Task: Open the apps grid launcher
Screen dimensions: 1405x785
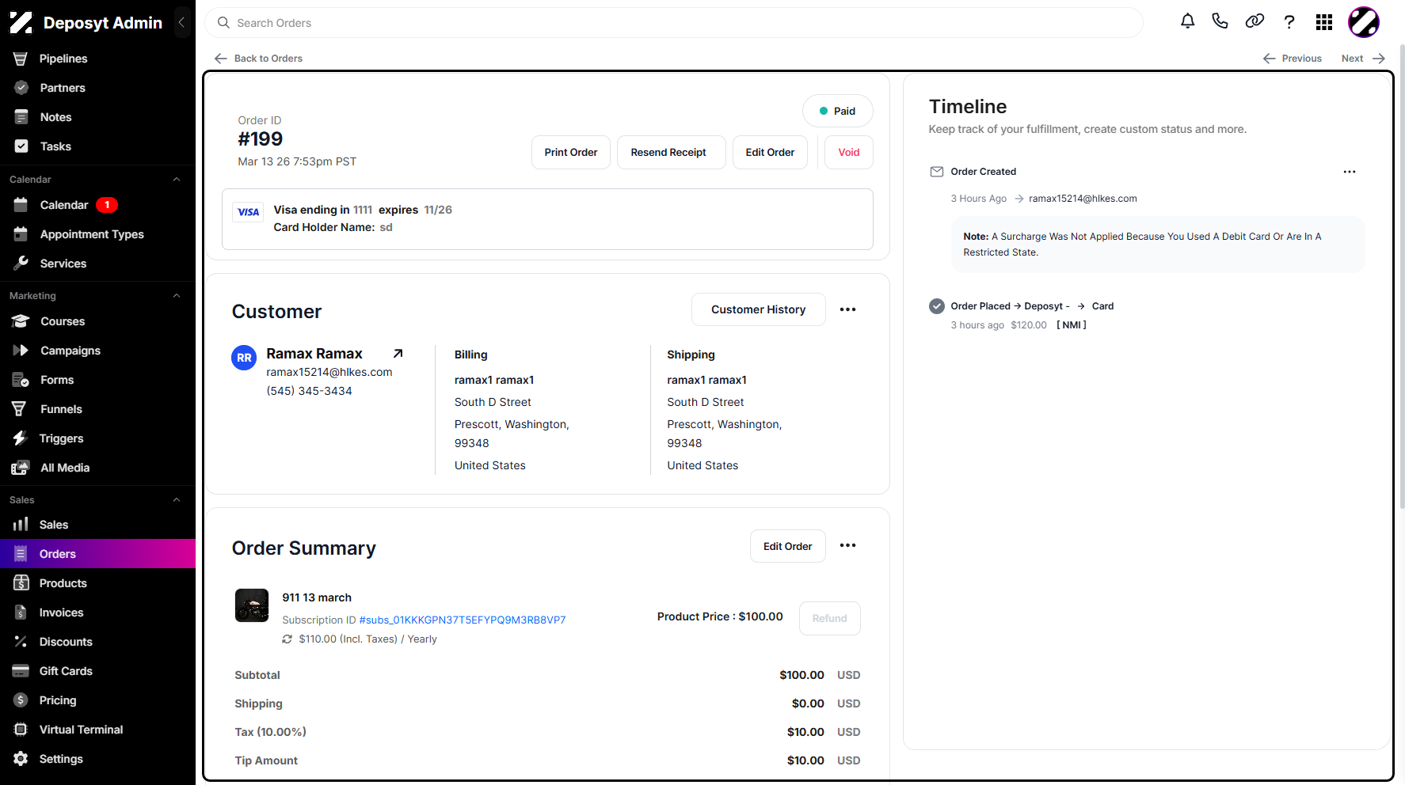Action: (1324, 22)
